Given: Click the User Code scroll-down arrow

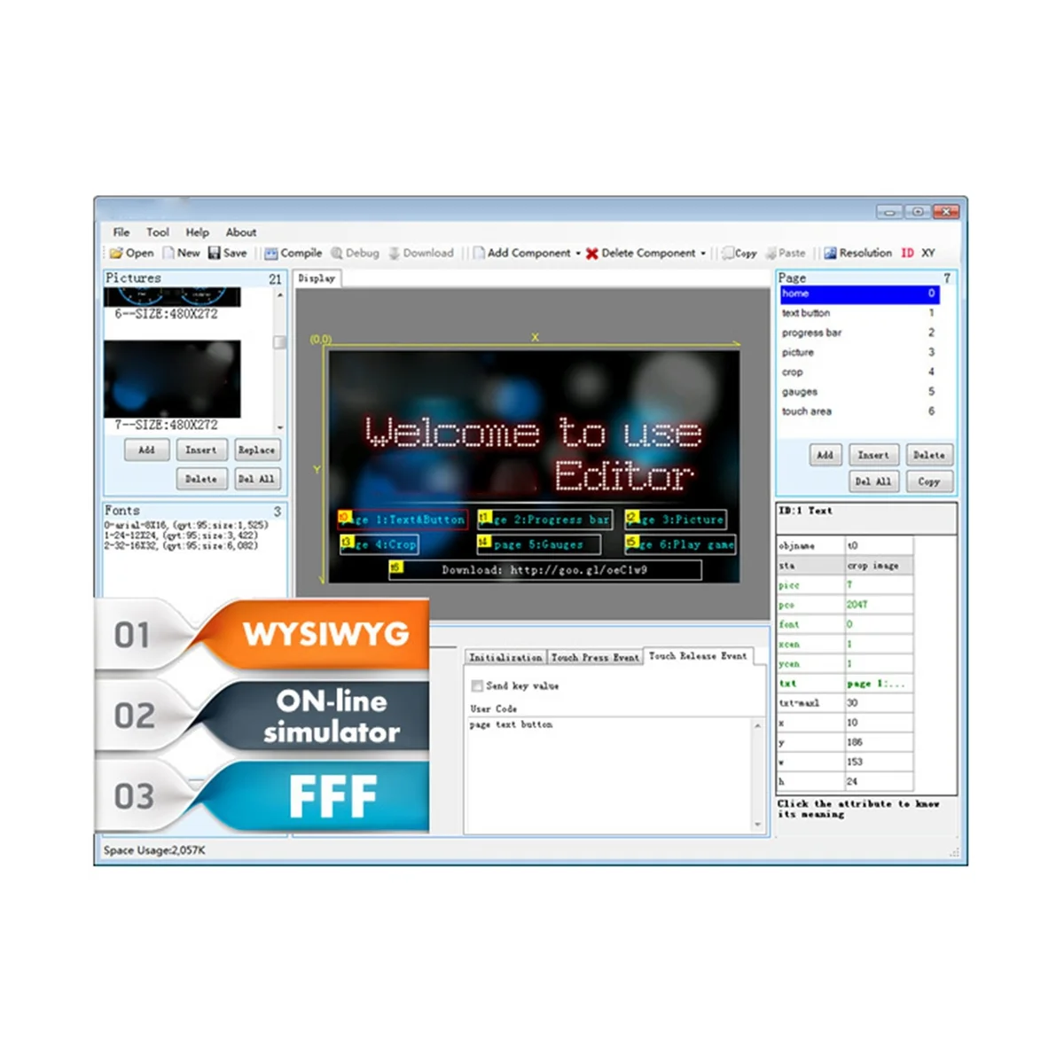Looking at the screenshot, I should [x=757, y=825].
